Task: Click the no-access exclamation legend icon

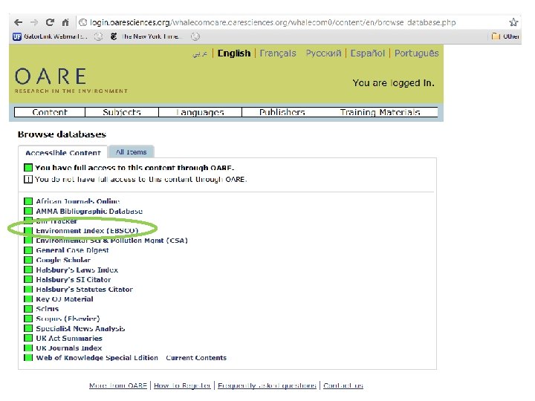Action: point(28,179)
